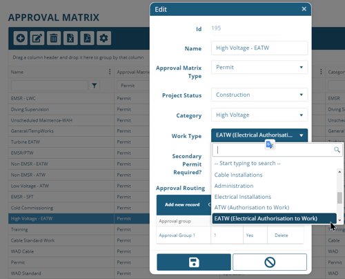Open the Name column options menu

pos(110,72)
